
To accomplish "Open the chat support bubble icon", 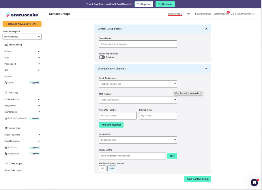I will 254,182.
